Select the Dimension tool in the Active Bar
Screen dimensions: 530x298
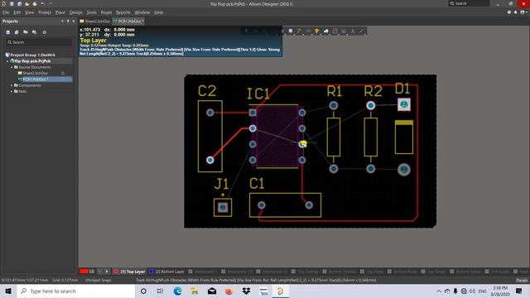[344, 31]
